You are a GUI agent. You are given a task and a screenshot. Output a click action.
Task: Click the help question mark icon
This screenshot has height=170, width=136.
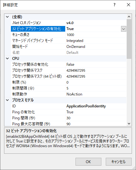(114, 5)
